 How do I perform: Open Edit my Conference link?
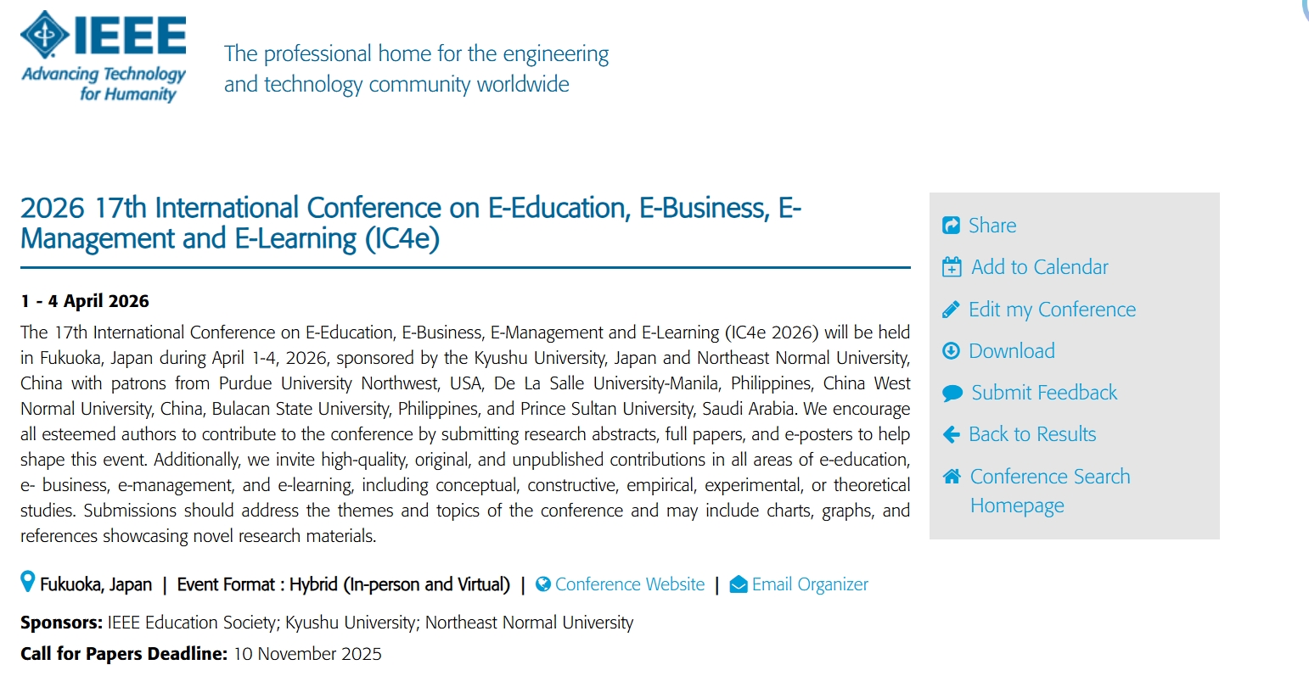coord(1052,310)
